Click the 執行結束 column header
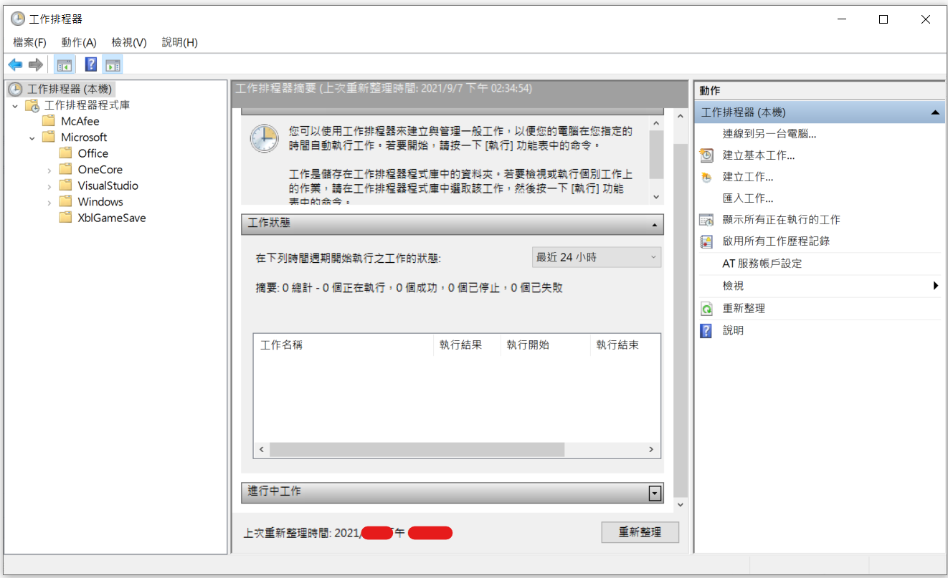948x578 pixels. [x=625, y=345]
